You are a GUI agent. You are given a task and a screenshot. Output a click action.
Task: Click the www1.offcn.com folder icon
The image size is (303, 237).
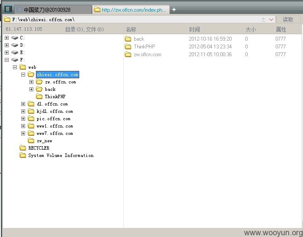click(x=31, y=126)
